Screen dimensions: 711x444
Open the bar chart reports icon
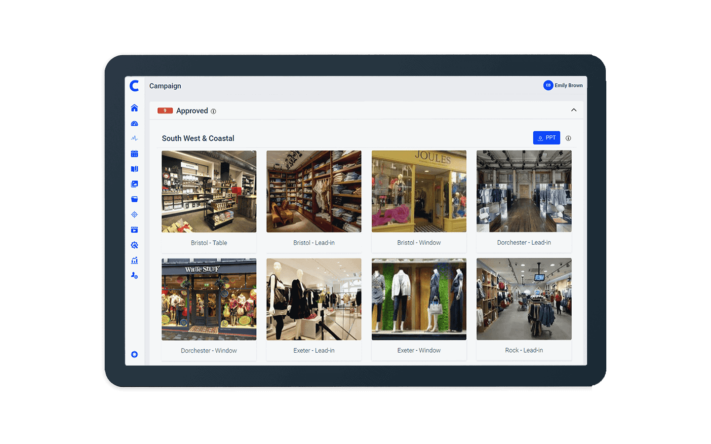tap(134, 260)
